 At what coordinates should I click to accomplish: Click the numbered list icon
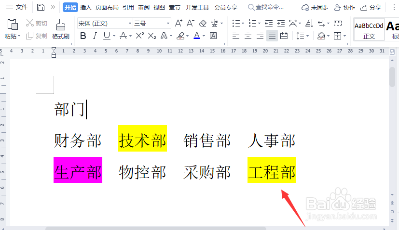tap(252, 24)
